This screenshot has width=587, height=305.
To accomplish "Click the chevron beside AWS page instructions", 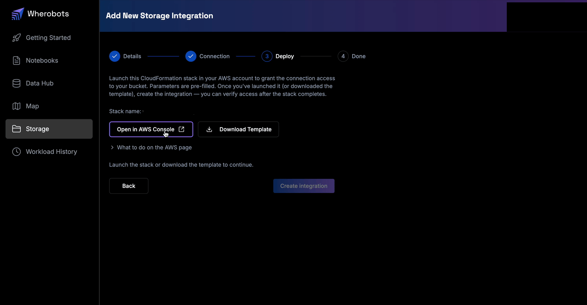I will tap(112, 148).
